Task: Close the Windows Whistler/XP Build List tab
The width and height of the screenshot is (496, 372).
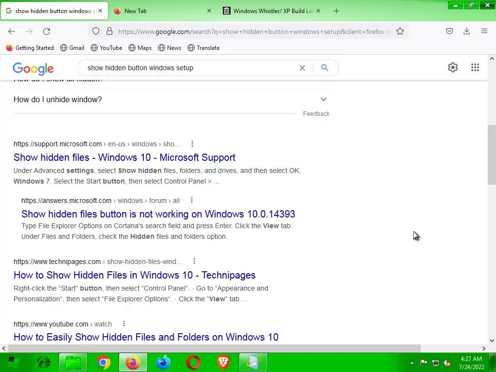Action: (x=318, y=11)
